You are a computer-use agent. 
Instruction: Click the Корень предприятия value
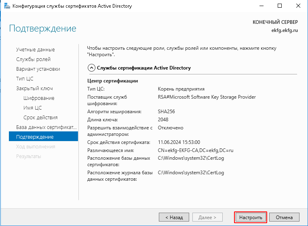pos(181,89)
